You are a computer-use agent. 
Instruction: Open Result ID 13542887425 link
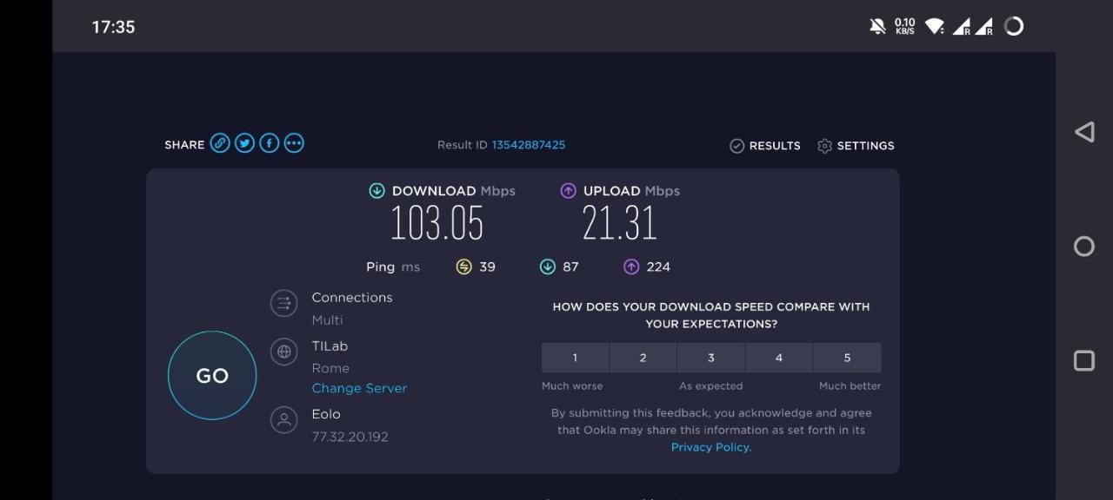[x=529, y=145]
